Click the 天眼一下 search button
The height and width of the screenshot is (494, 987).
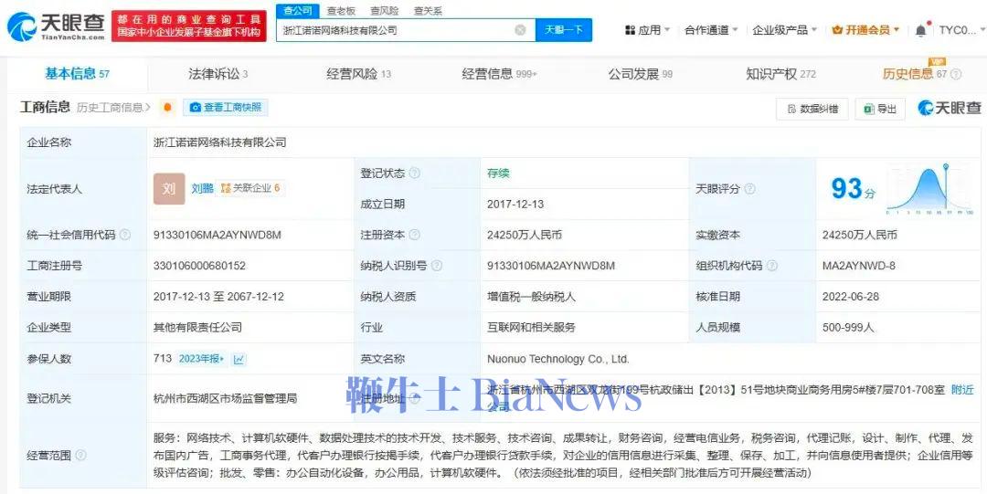pyautogui.click(x=563, y=29)
